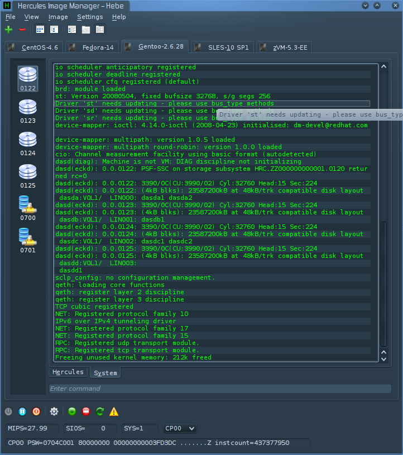Viewport: 403px width, 455px height.
Task: Click the SYS=1 status field
Action: click(140, 429)
